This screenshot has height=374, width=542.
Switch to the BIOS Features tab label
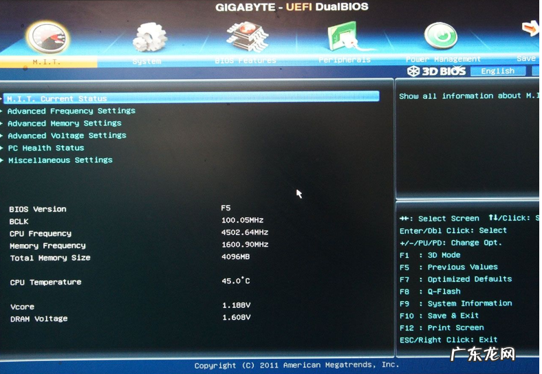click(246, 60)
